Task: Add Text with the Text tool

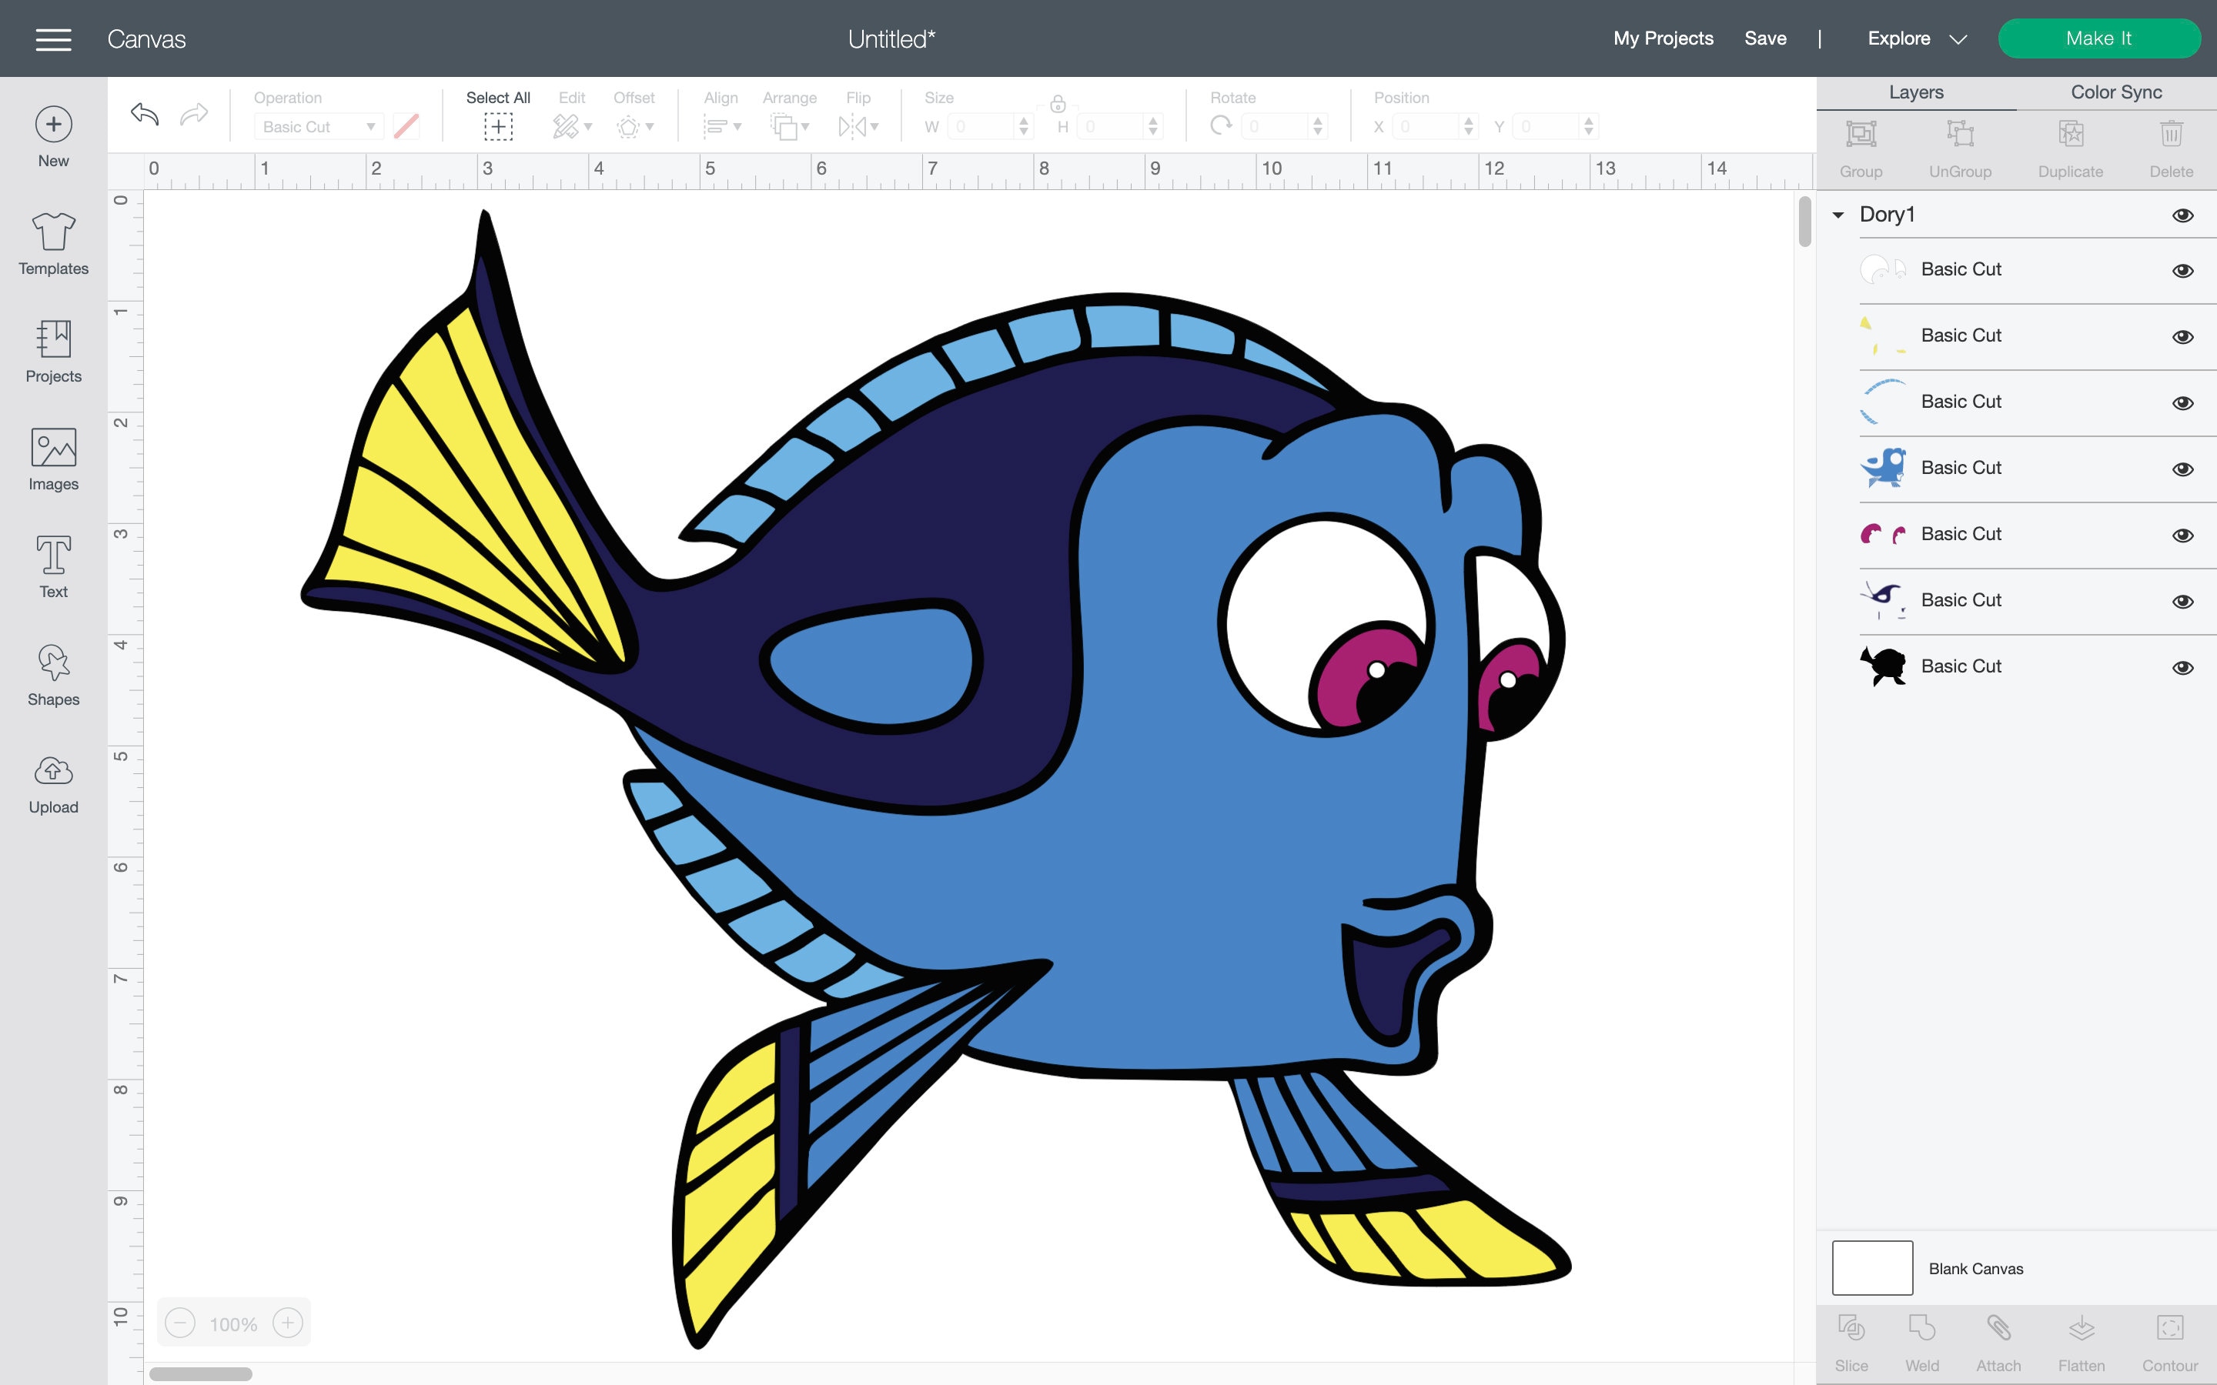Action: pos(53,567)
